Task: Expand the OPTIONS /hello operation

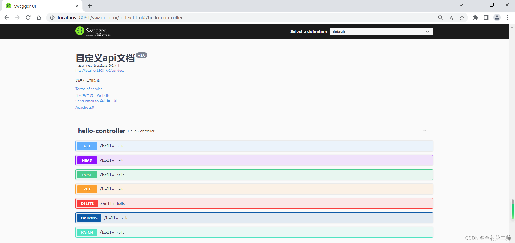Action: pyautogui.click(x=254, y=218)
